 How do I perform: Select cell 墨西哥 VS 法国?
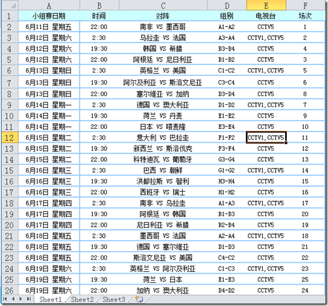[163, 236]
